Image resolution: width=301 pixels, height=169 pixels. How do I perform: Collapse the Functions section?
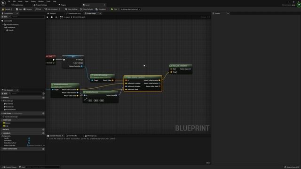(x=2, y=114)
